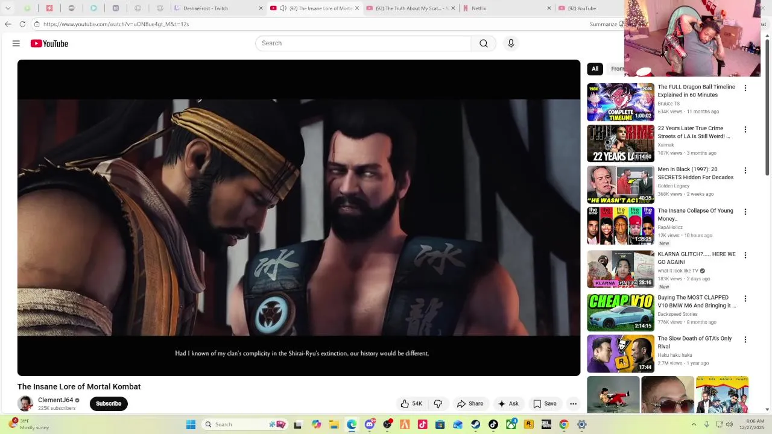Open Microsoft Store from the taskbar
The width and height of the screenshot is (772, 434).
pyautogui.click(x=440, y=424)
